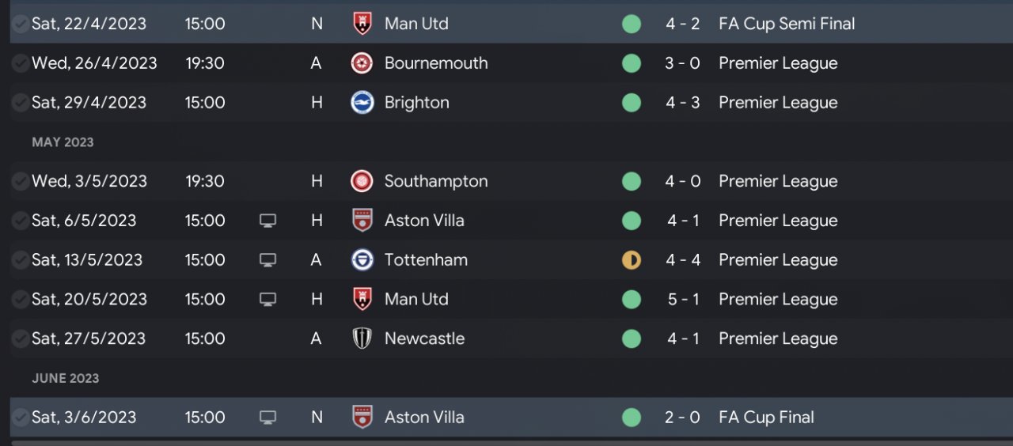Click the Brighton club badge icon
The image size is (1013, 446).
point(362,103)
